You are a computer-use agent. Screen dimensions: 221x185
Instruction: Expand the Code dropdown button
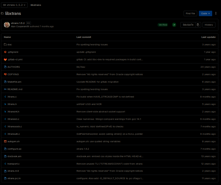205,13
